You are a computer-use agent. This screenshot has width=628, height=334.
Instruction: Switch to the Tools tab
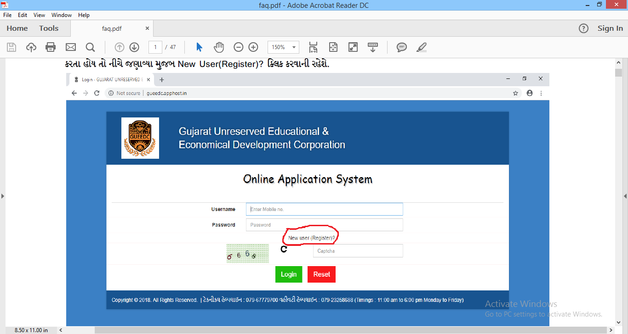[49, 28]
